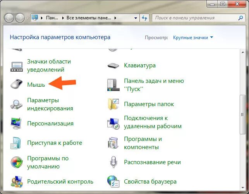Click the Getting Started icon
This screenshot has height=194, width=249.
[x=16, y=143]
